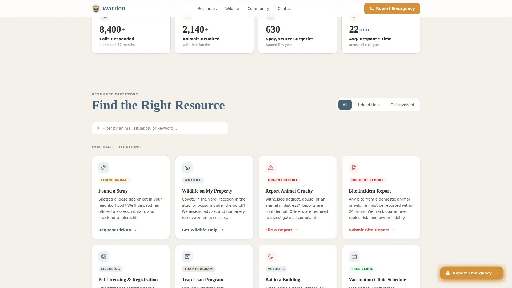Click the TRAP PROGRAM tag badge
This screenshot has height=288, width=512.
[x=198, y=269]
